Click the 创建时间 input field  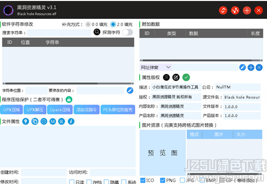point(44,172)
